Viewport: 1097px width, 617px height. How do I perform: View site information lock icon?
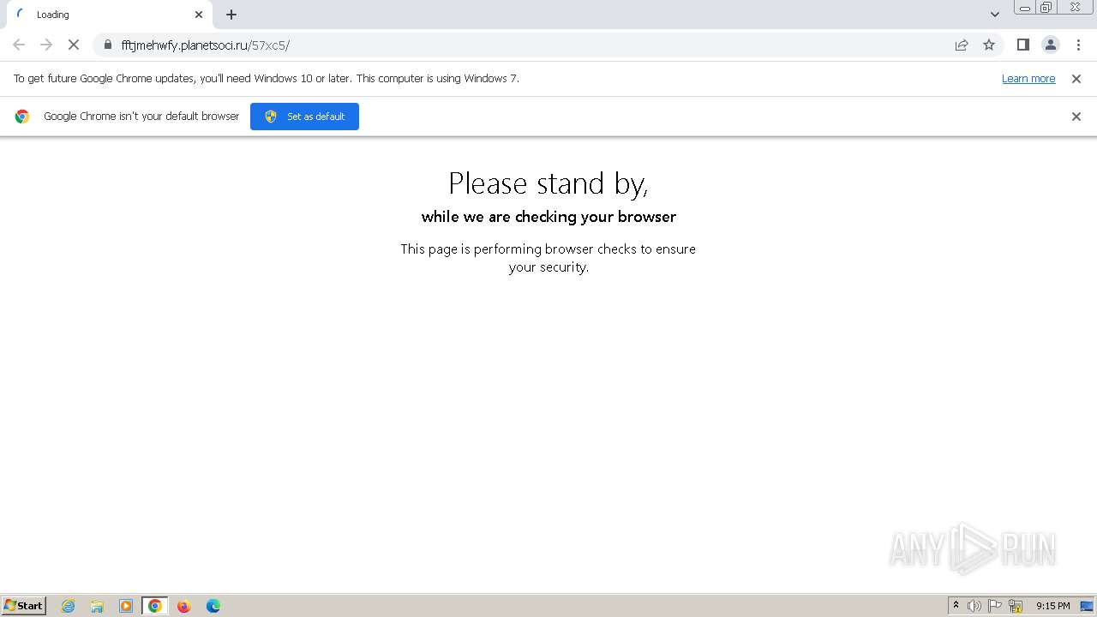[x=108, y=45]
